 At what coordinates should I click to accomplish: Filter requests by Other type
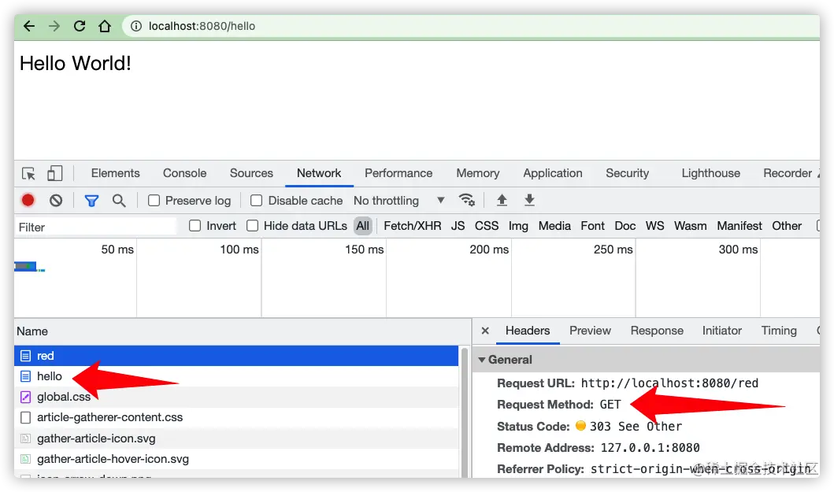(787, 226)
